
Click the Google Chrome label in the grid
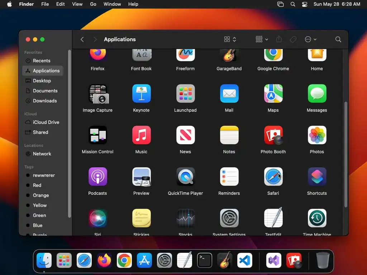click(273, 68)
